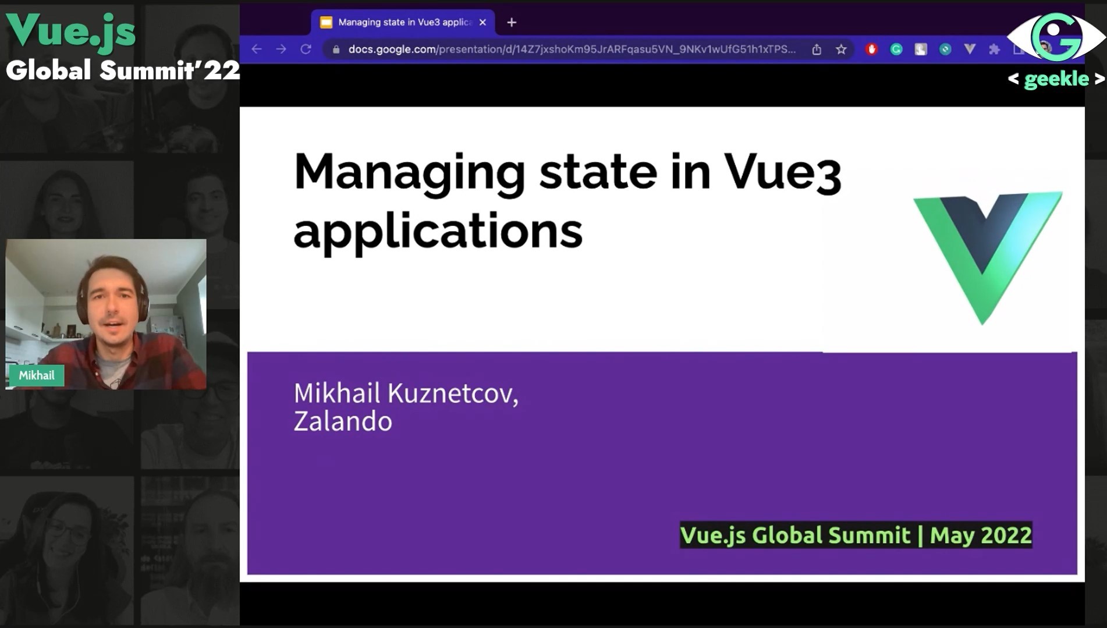Reload the Google Slides page
The image size is (1107, 628).
306,49
